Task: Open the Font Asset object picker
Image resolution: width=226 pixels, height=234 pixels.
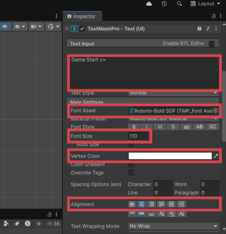Action: click(216, 111)
